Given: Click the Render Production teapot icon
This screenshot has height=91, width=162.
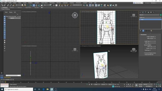Looking at the screenshot, I should [113, 5].
